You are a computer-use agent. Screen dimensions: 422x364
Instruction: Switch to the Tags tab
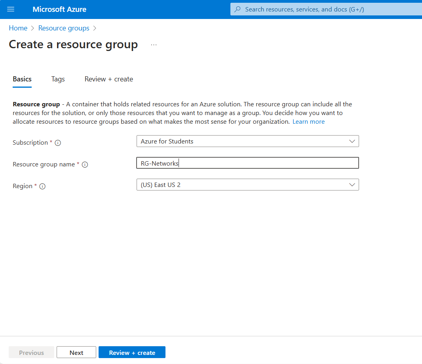(x=58, y=79)
